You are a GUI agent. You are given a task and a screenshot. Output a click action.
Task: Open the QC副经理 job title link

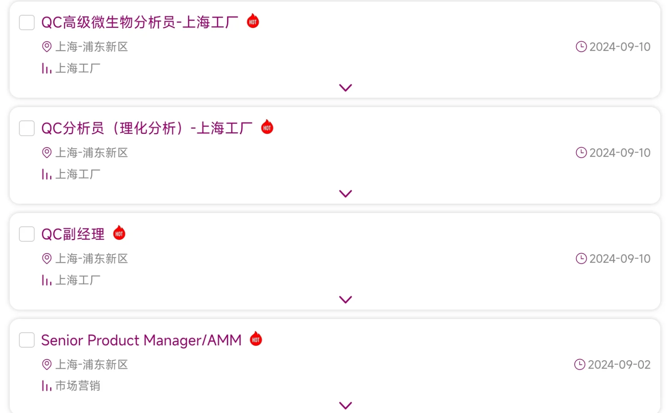(73, 234)
